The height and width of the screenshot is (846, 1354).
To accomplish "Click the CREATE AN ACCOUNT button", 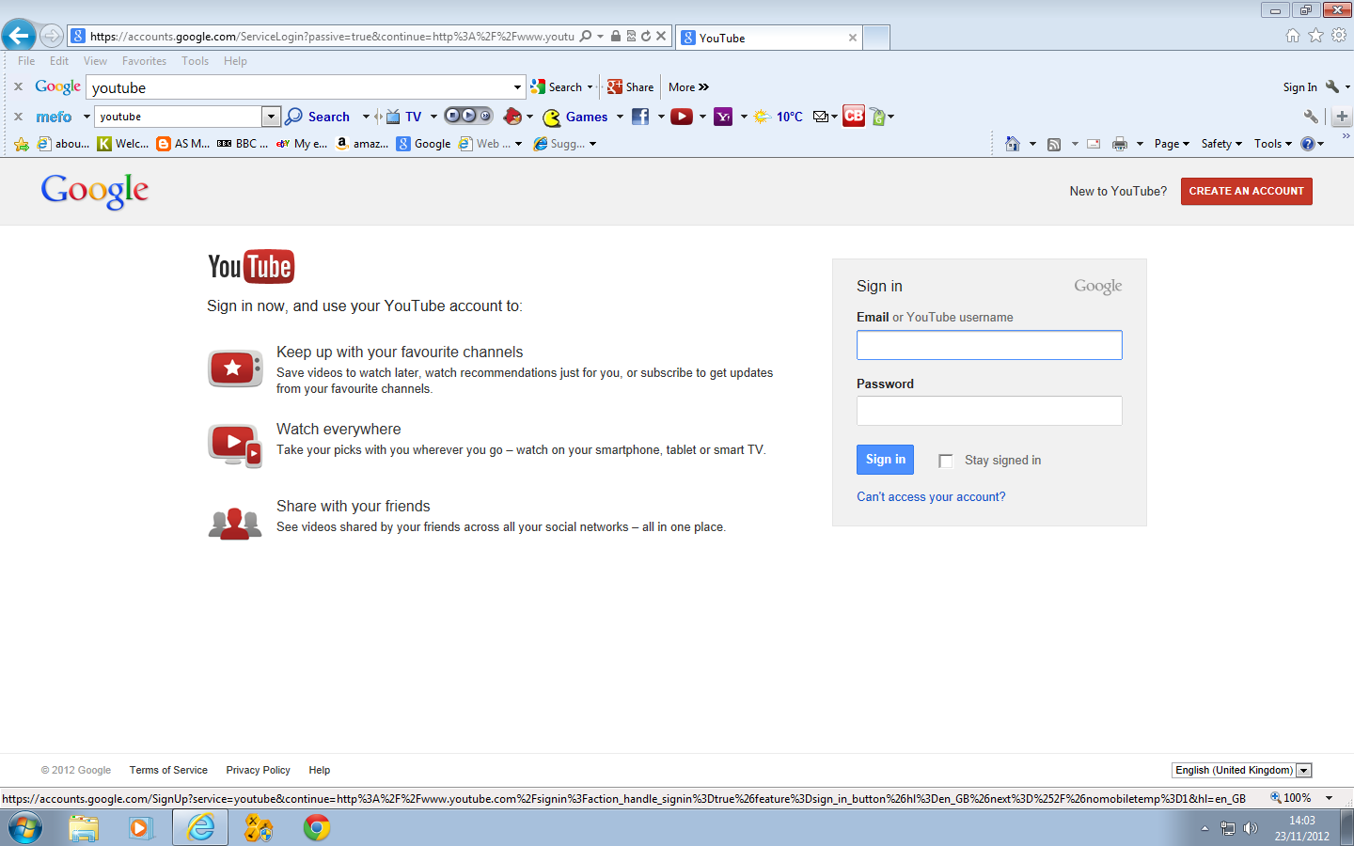I will point(1246,191).
